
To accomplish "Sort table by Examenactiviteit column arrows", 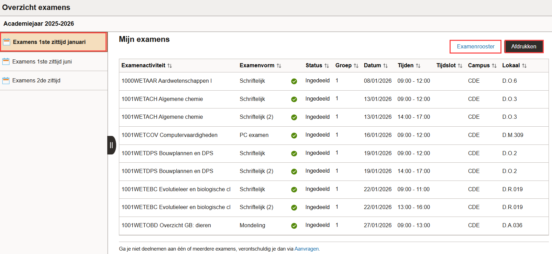I will pyautogui.click(x=170, y=66).
